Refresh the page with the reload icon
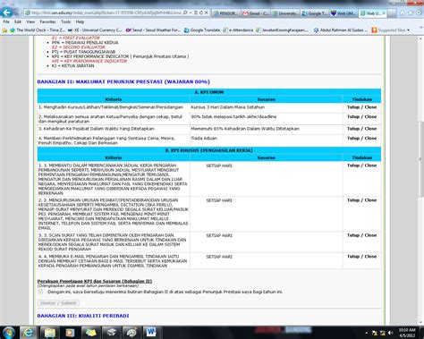Image resolution: width=424 pixels, height=339 pixels. tap(201, 13)
